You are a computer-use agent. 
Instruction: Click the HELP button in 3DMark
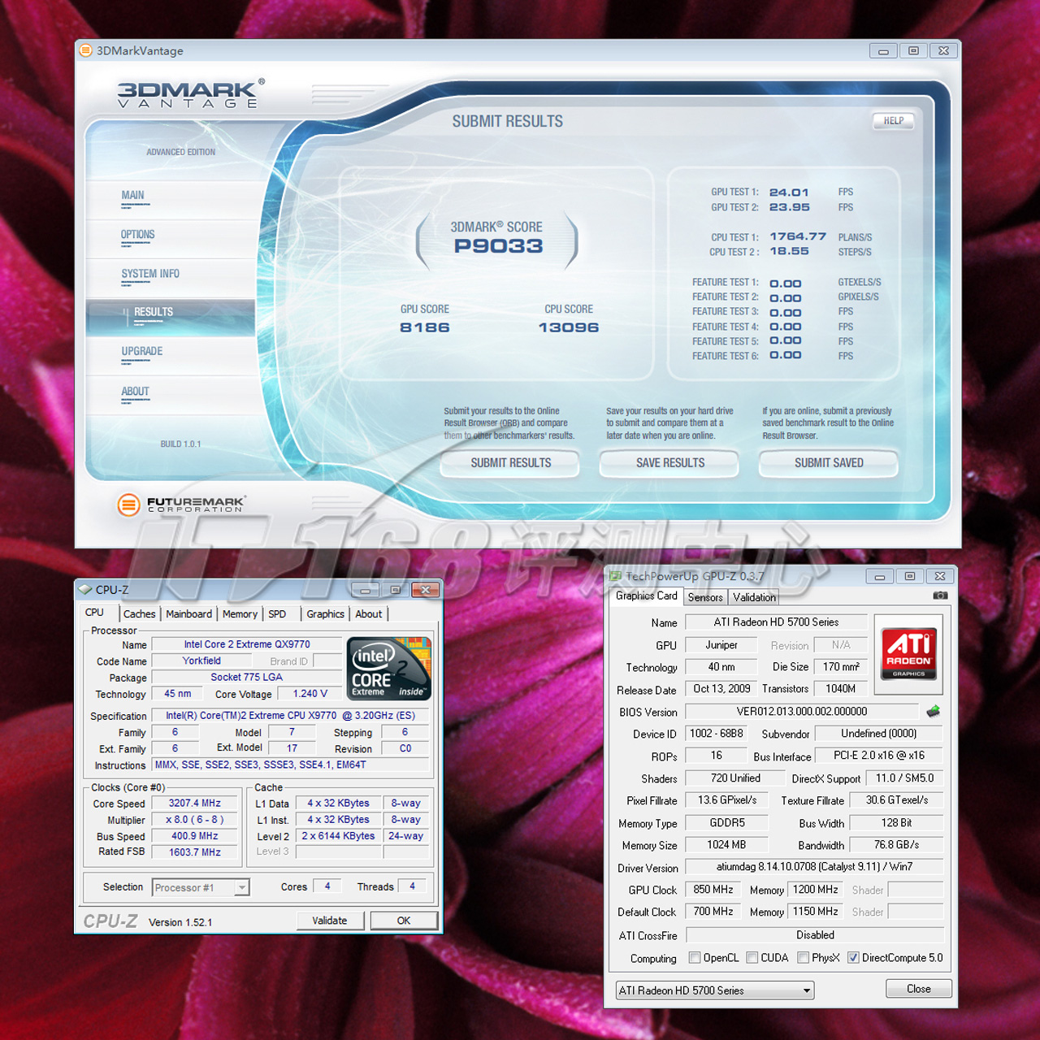tap(894, 121)
